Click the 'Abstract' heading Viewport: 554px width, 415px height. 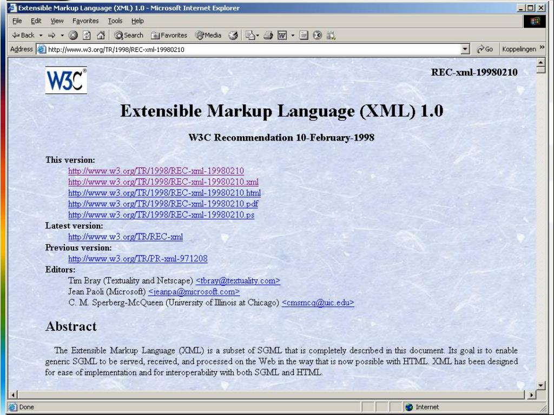pyautogui.click(x=71, y=326)
